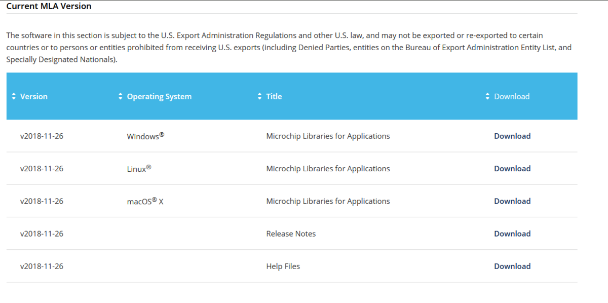Click version v2018-11-26 in the Windows row
The height and width of the screenshot is (303, 608).
pyautogui.click(x=42, y=136)
